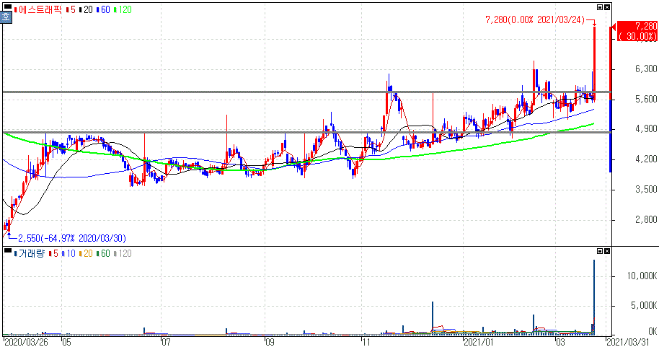Click the 6,300 price axis label
Screen dimensions: 659x347
pyautogui.click(x=646, y=69)
